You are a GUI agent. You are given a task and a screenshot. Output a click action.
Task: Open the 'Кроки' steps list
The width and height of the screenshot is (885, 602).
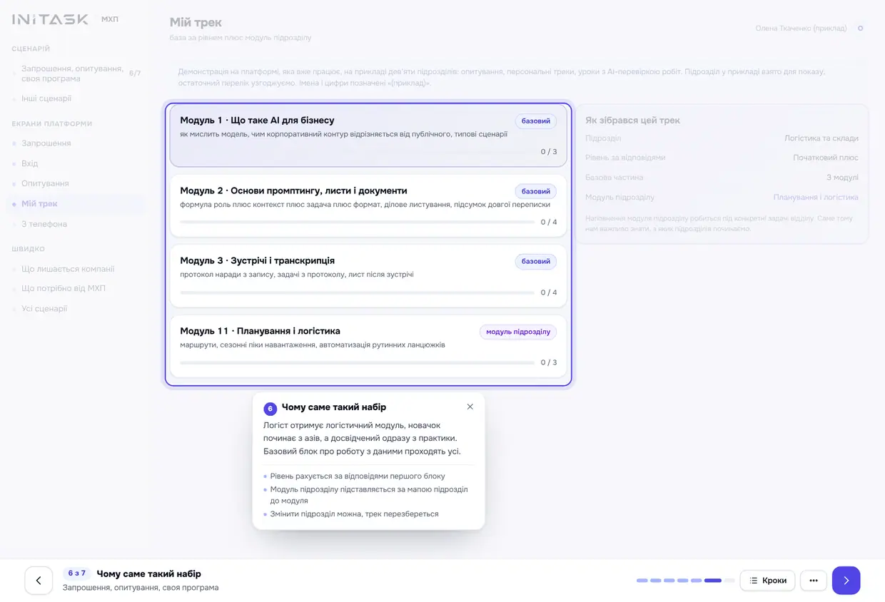(767, 581)
